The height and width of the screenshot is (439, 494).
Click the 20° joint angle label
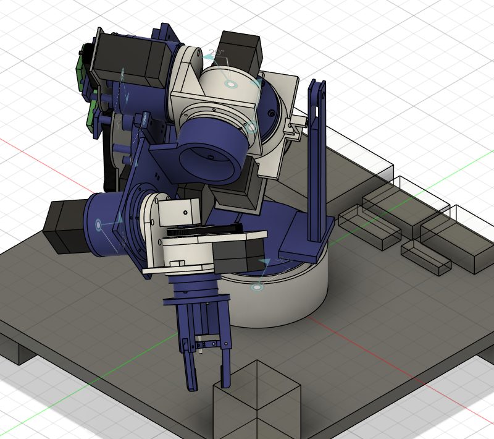217,53
